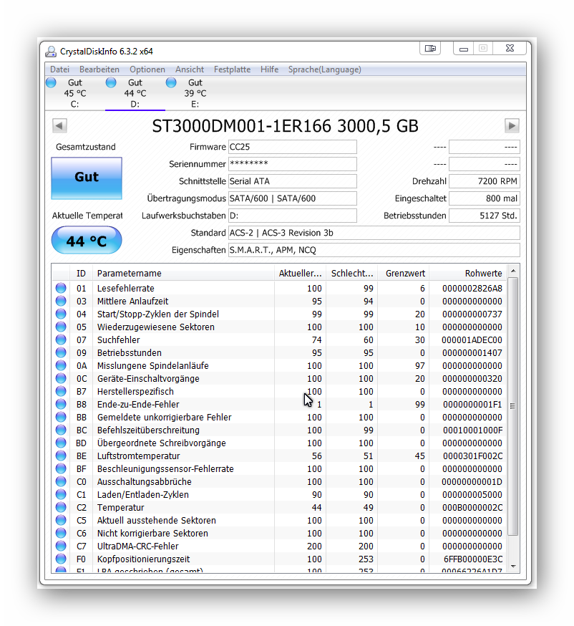Open the Bearbeiten menu
Viewport: 574px width, 626px height.
[99, 69]
